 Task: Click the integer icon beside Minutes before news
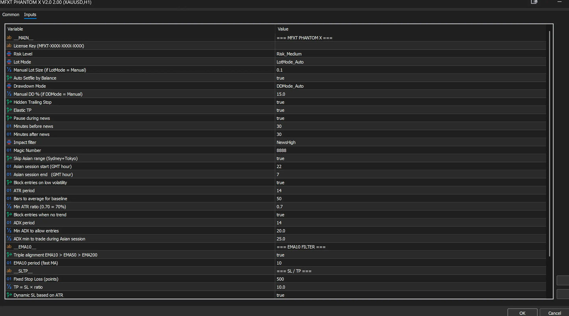pyautogui.click(x=9, y=126)
